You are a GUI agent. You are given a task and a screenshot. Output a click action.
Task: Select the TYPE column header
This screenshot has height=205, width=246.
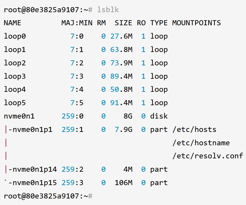[x=159, y=23]
